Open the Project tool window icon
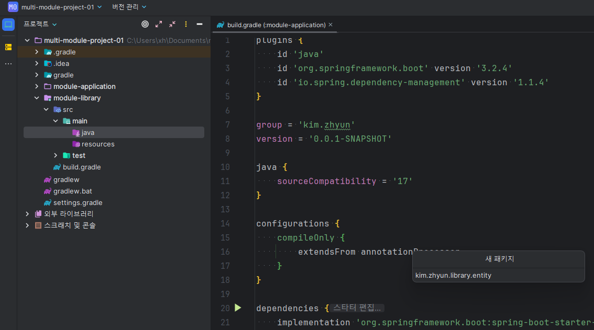594x330 pixels. 8,25
